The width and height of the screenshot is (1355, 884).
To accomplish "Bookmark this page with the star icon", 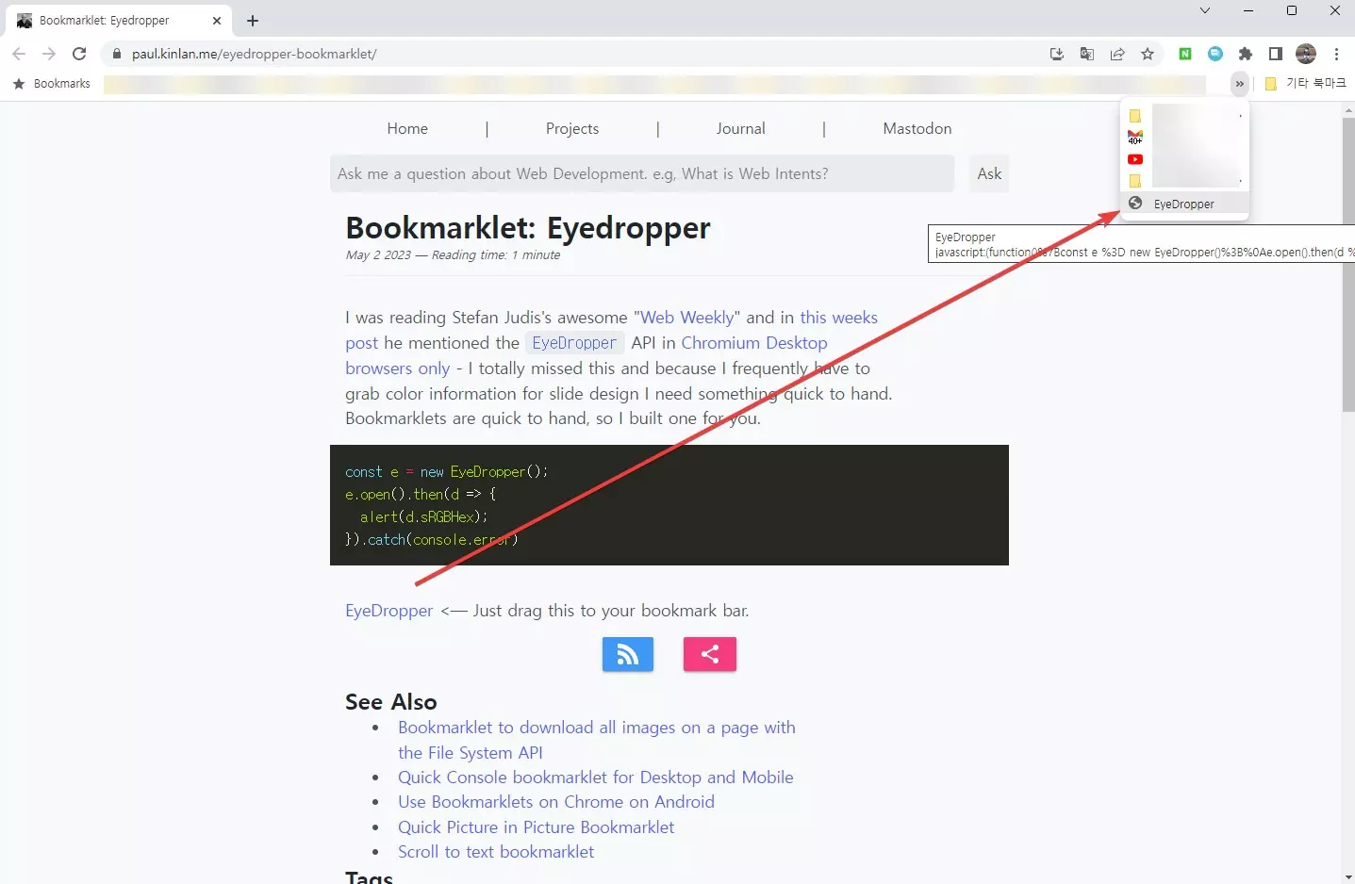I will (x=1148, y=54).
